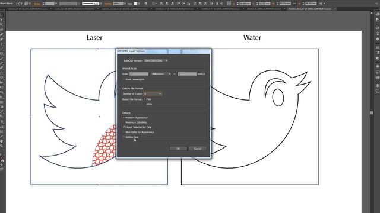380x213 pixels.
Task: Click the reference point locator icon
Action: [229, 4]
